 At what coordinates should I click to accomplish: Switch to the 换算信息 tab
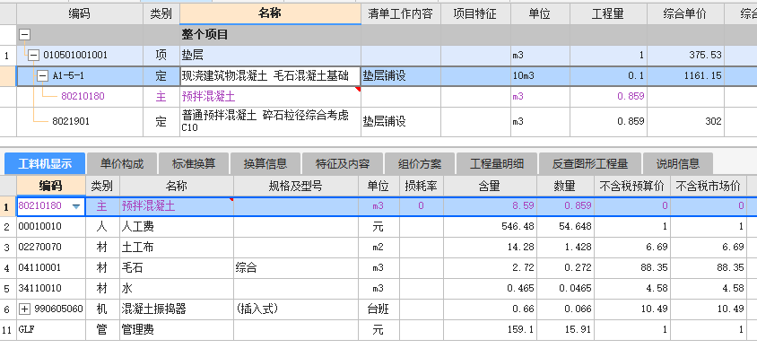[x=265, y=164]
